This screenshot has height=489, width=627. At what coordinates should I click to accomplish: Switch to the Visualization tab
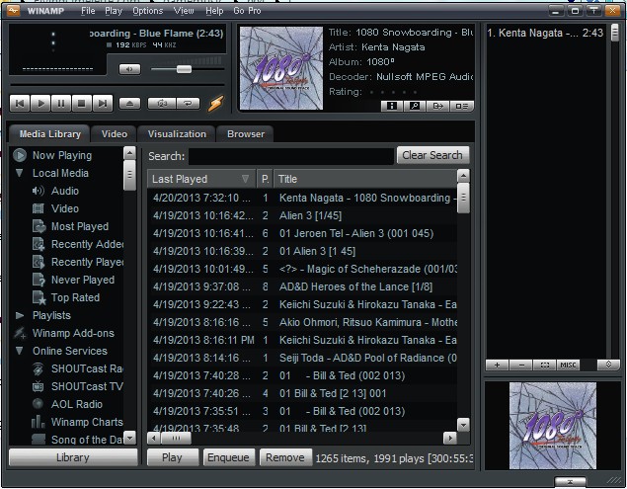(177, 134)
